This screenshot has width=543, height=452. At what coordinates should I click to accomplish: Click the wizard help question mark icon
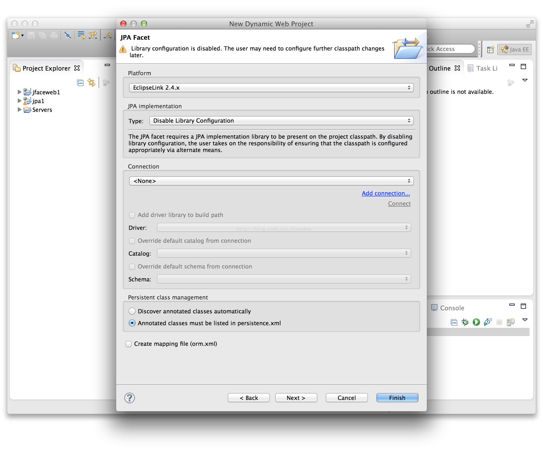[x=130, y=398]
